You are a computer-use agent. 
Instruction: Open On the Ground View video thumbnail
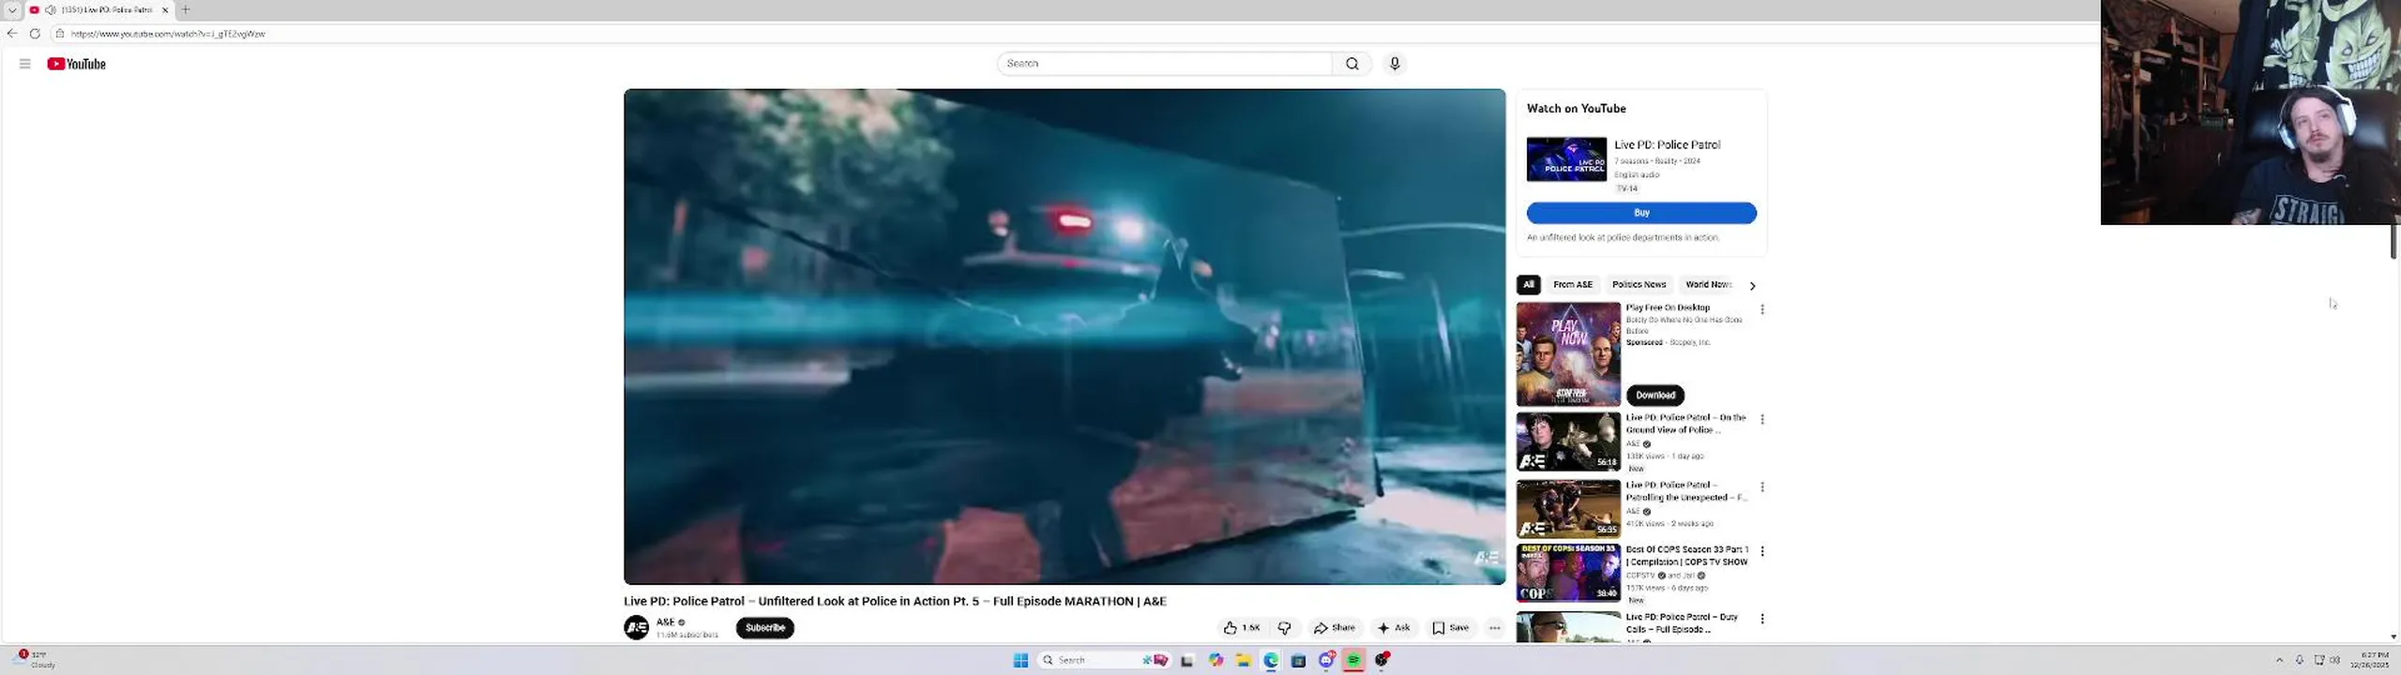point(1568,442)
